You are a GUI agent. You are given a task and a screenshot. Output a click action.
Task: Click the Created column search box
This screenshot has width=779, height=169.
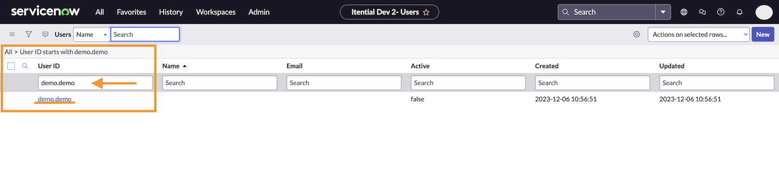[x=593, y=83]
